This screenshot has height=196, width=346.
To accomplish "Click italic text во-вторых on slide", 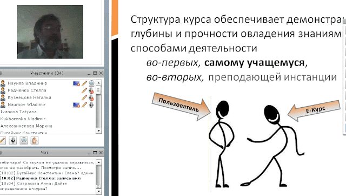I will [x=175, y=77].
